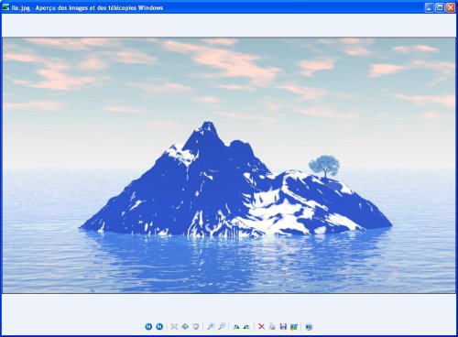Minimize the image viewer window
The width and height of the screenshot is (458, 337).
430,7
